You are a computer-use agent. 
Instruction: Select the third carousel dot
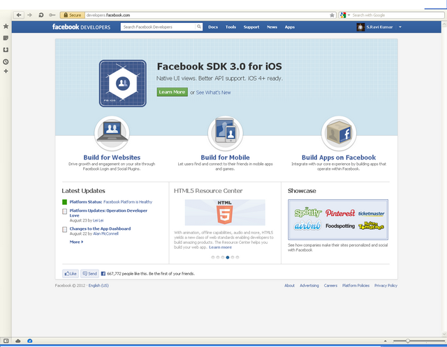(x=223, y=257)
